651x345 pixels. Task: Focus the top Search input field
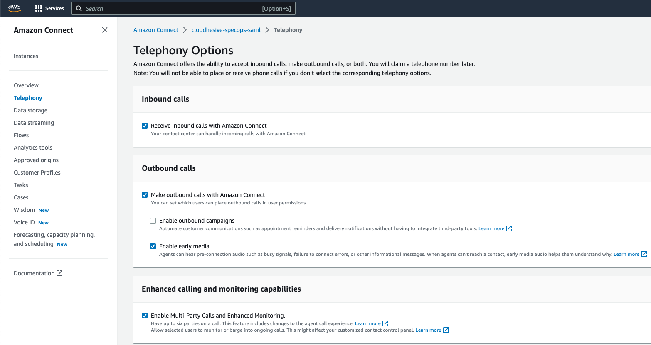click(183, 8)
